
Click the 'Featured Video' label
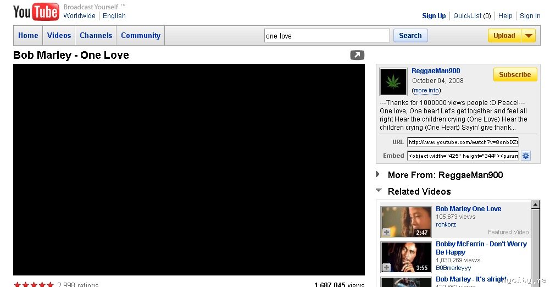508,232
